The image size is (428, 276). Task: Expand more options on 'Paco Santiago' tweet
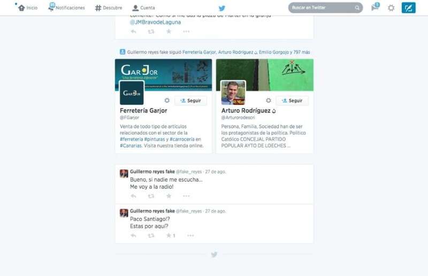[x=190, y=235]
